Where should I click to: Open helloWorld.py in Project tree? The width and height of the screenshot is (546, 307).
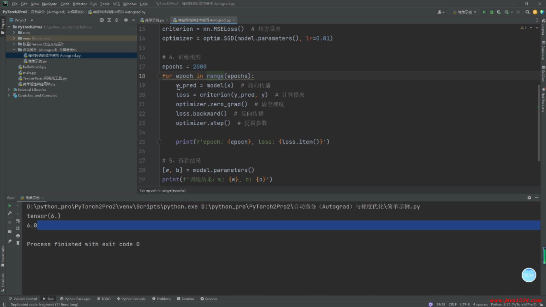34,67
